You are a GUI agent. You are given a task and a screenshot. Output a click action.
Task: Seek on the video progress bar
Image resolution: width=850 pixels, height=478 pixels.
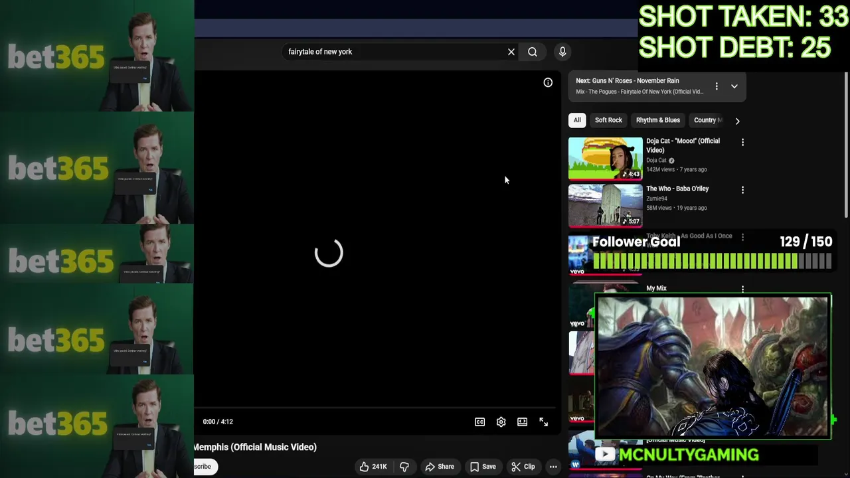[x=375, y=408]
